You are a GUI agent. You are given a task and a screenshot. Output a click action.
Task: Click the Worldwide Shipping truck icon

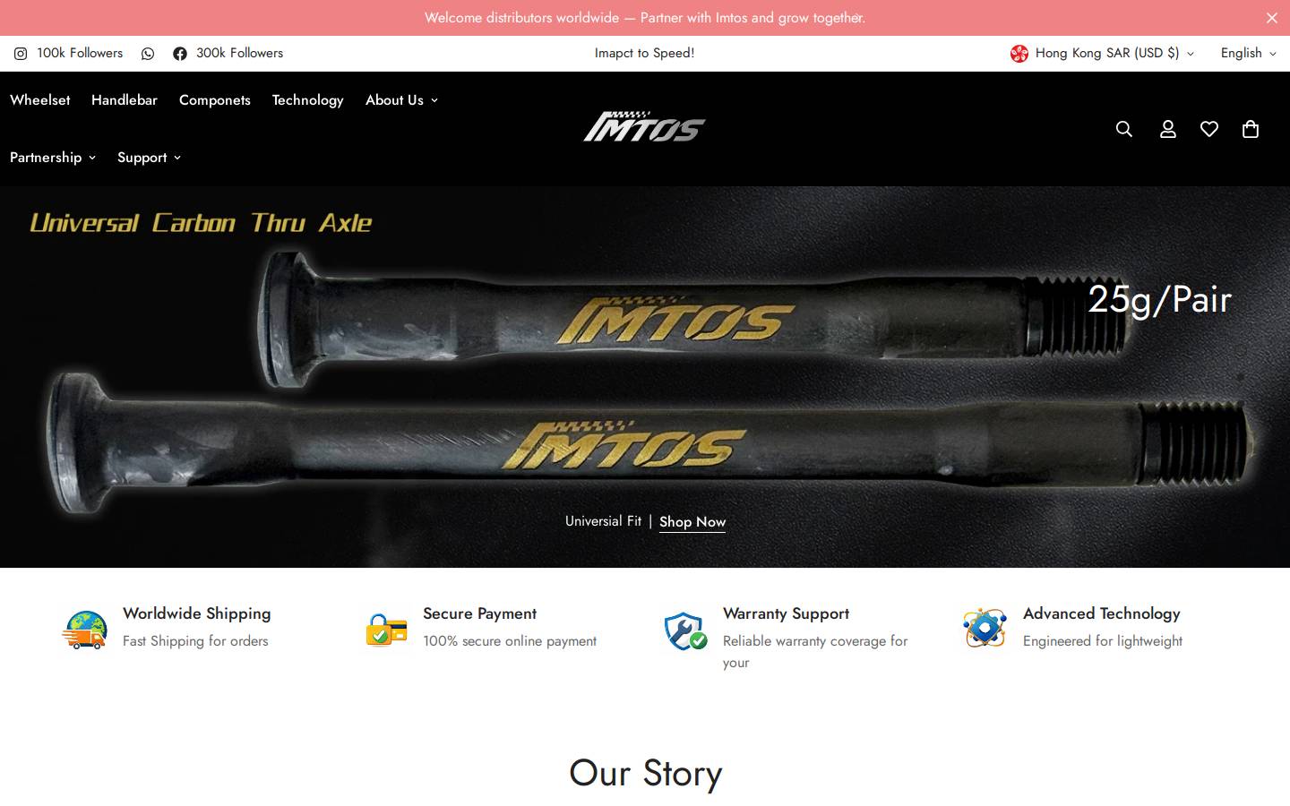[x=85, y=630]
